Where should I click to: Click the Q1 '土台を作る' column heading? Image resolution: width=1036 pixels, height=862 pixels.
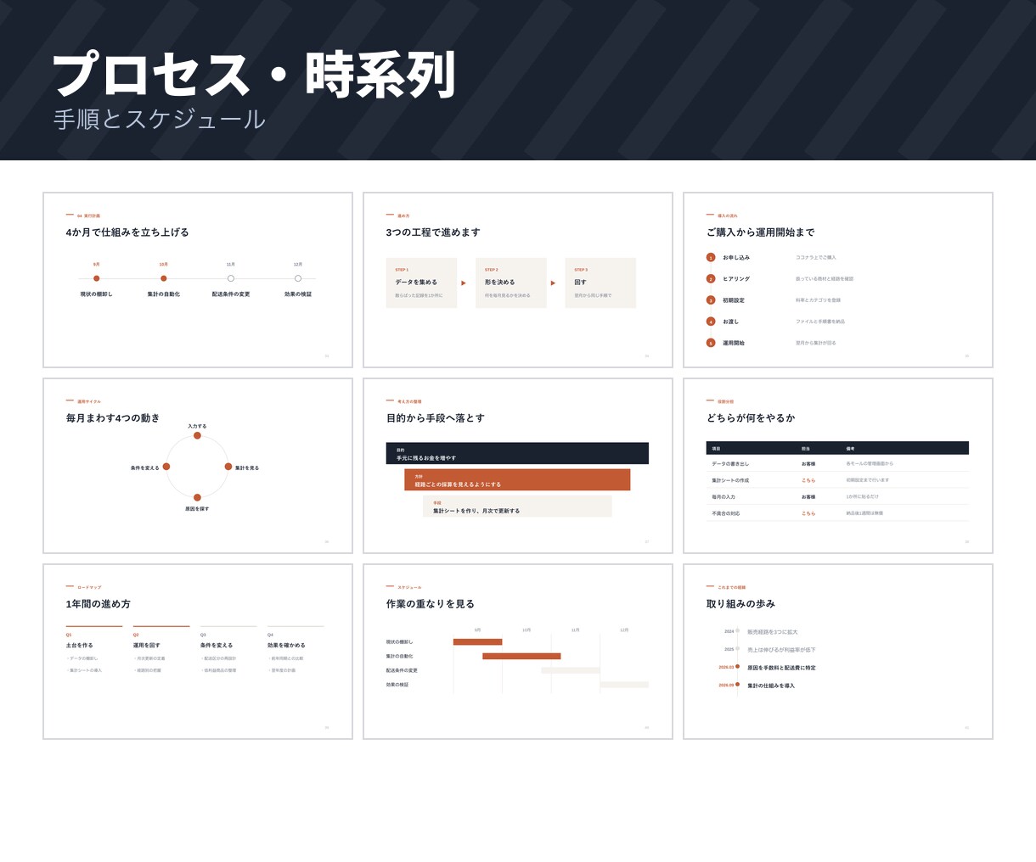point(80,646)
